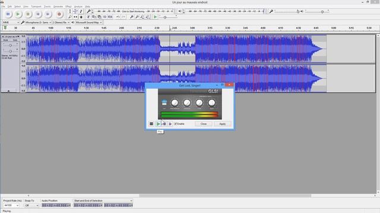Click the Manage presets button in GLS dialog

(151, 124)
